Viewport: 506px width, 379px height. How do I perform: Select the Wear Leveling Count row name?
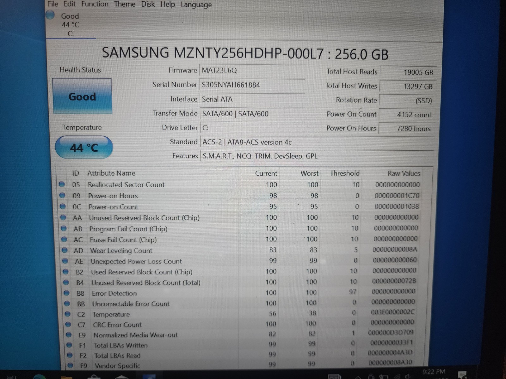pyautogui.click(x=121, y=251)
